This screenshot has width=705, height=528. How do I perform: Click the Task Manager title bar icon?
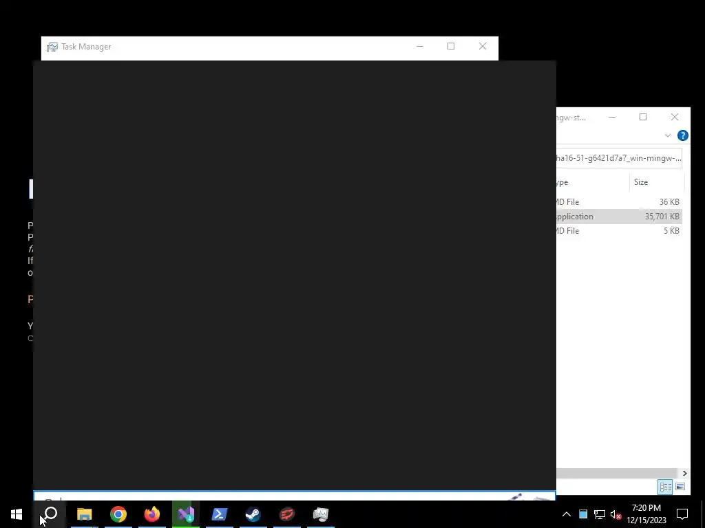coord(52,47)
